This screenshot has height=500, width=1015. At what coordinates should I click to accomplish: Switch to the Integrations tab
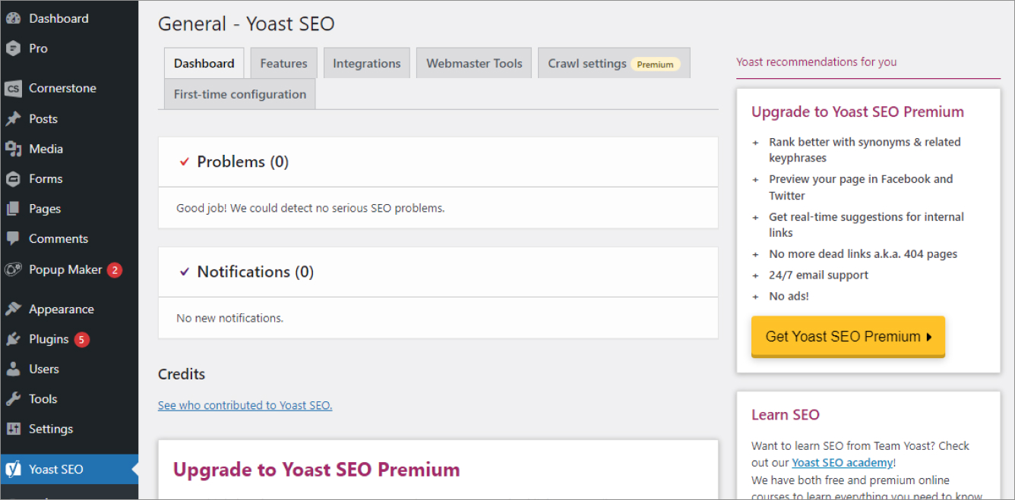coord(366,64)
